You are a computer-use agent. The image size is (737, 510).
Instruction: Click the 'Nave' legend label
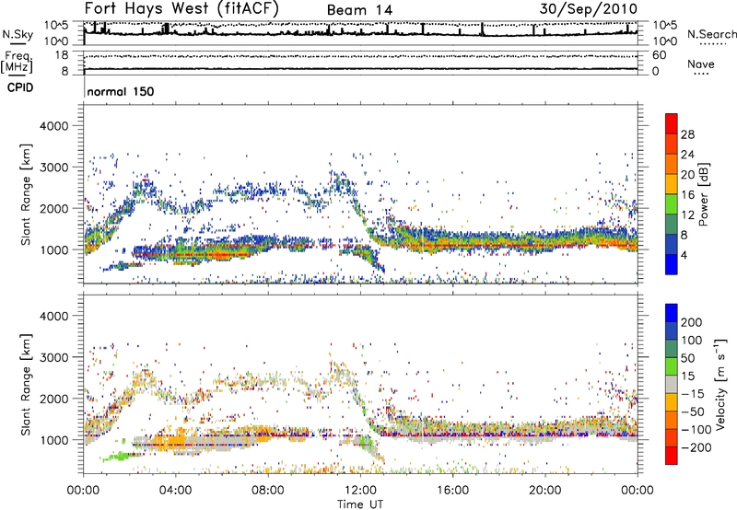[x=701, y=64]
